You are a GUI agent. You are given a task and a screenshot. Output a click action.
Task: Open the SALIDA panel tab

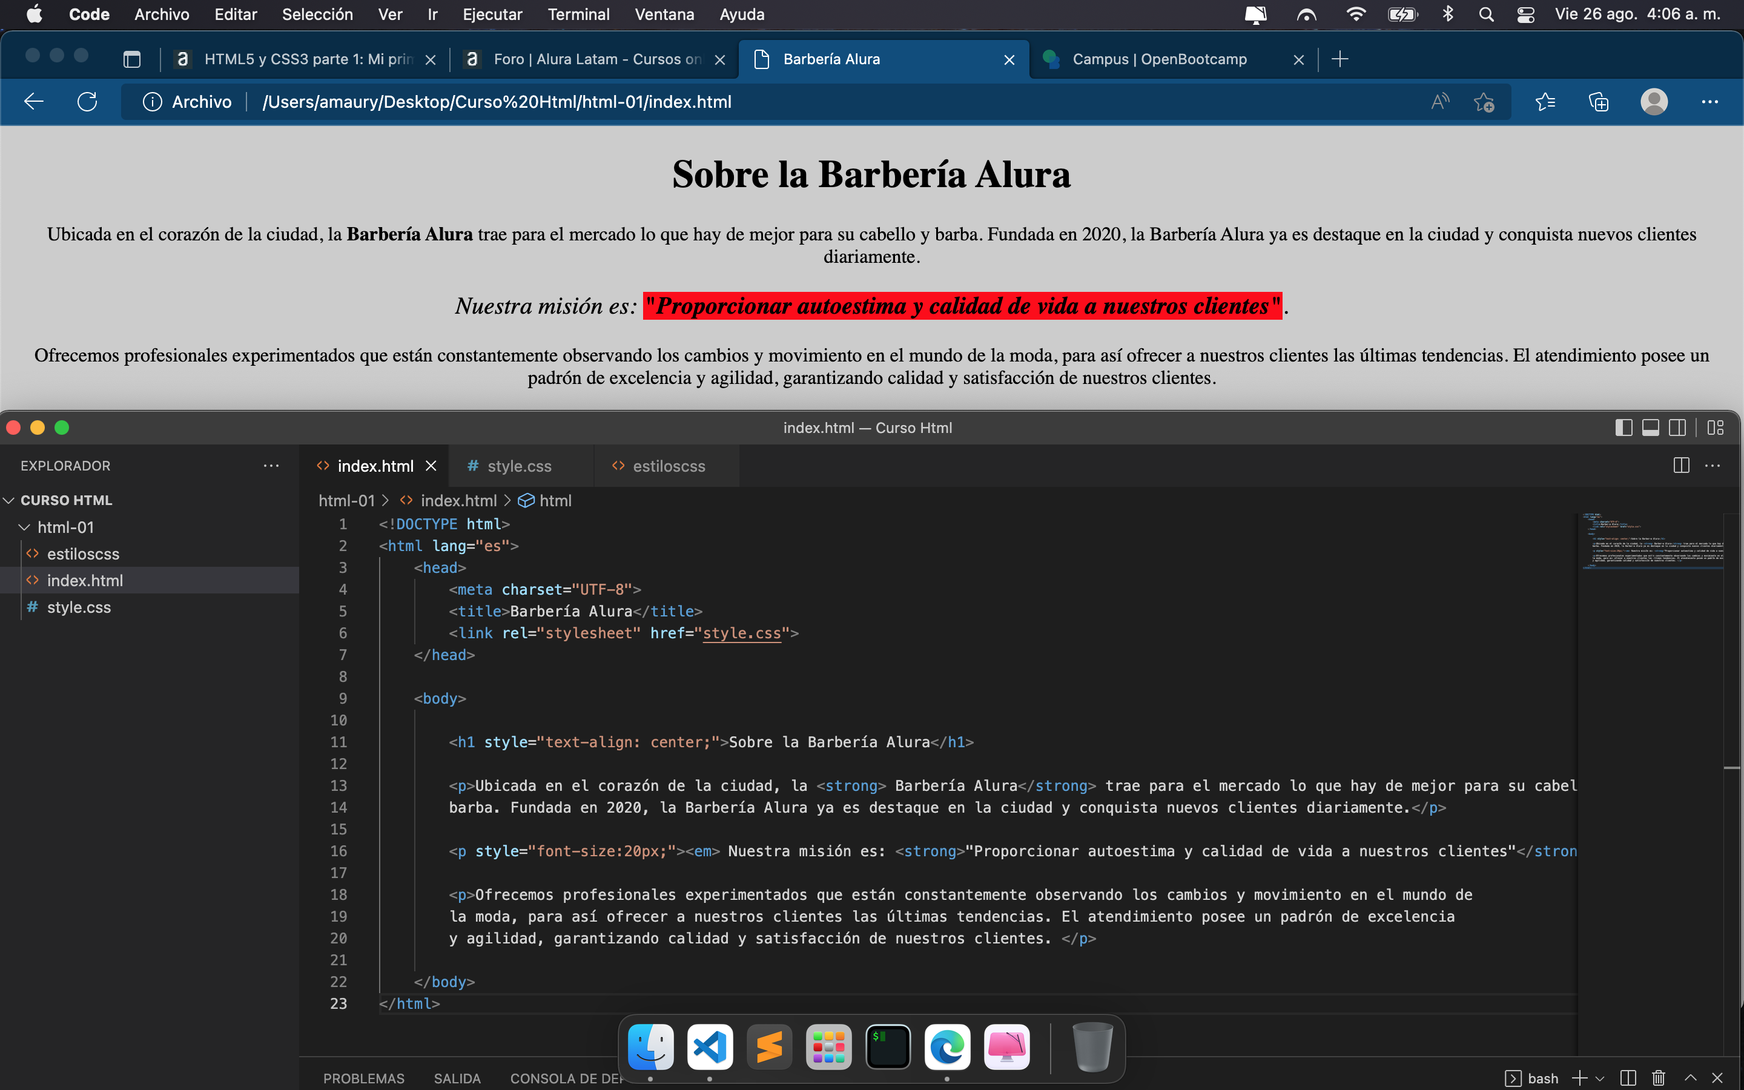457,1078
